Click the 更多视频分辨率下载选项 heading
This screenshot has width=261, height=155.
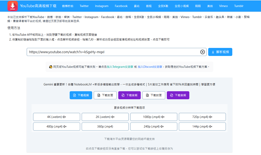click(129, 108)
